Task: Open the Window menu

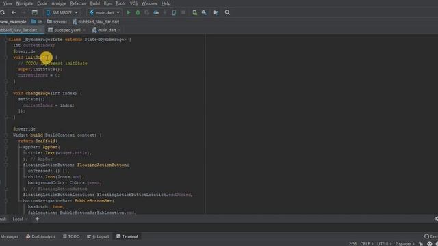Action: (x=149, y=3)
